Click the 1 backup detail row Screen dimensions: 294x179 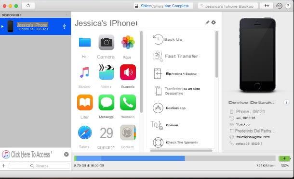click(x=240, y=124)
